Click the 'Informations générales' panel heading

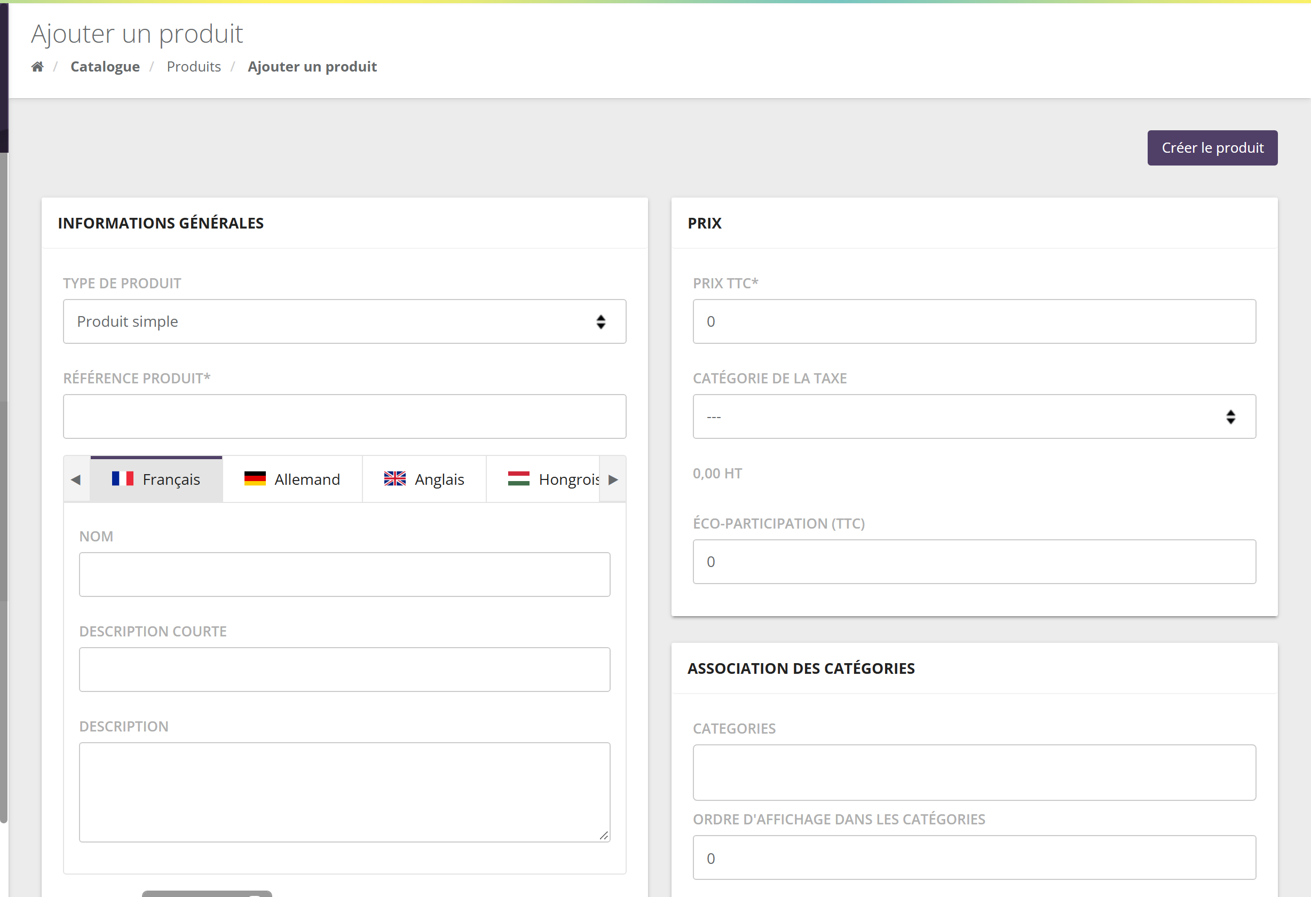[161, 223]
